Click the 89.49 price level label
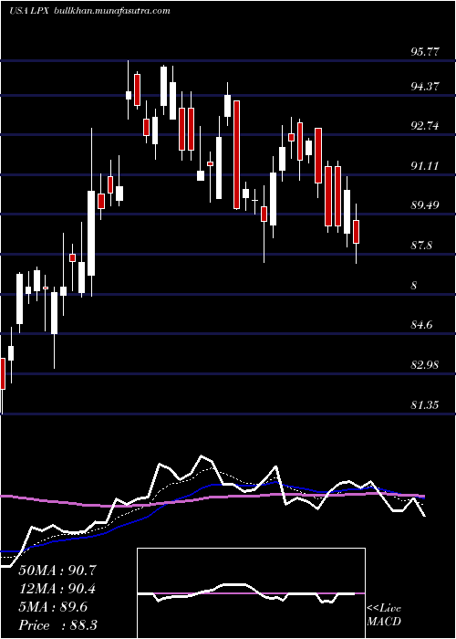 point(424,205)
